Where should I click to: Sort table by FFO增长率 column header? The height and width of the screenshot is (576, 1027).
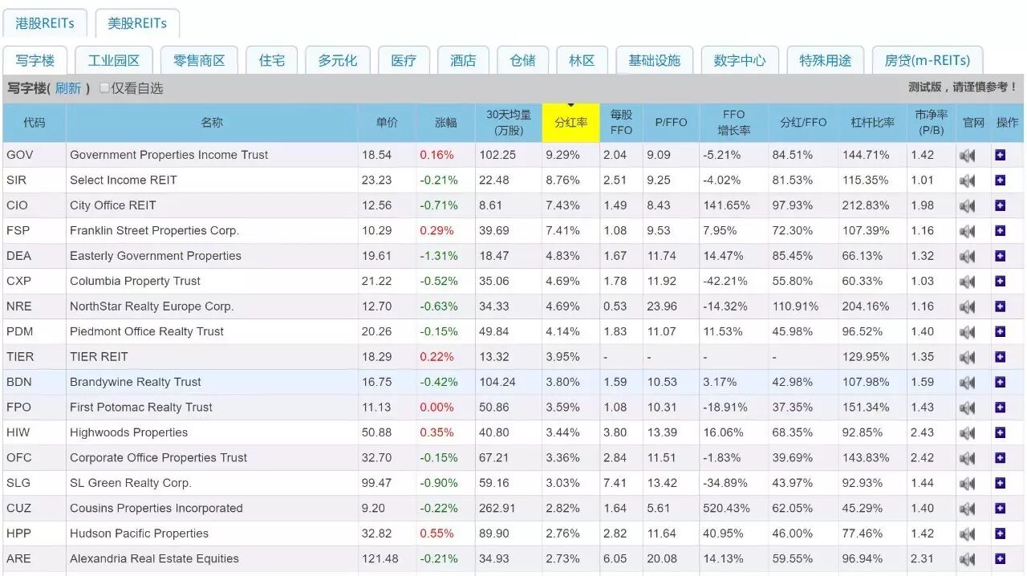[x=733, y=123]
